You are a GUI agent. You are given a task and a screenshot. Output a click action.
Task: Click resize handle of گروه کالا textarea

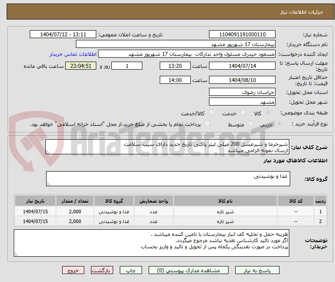48,184
